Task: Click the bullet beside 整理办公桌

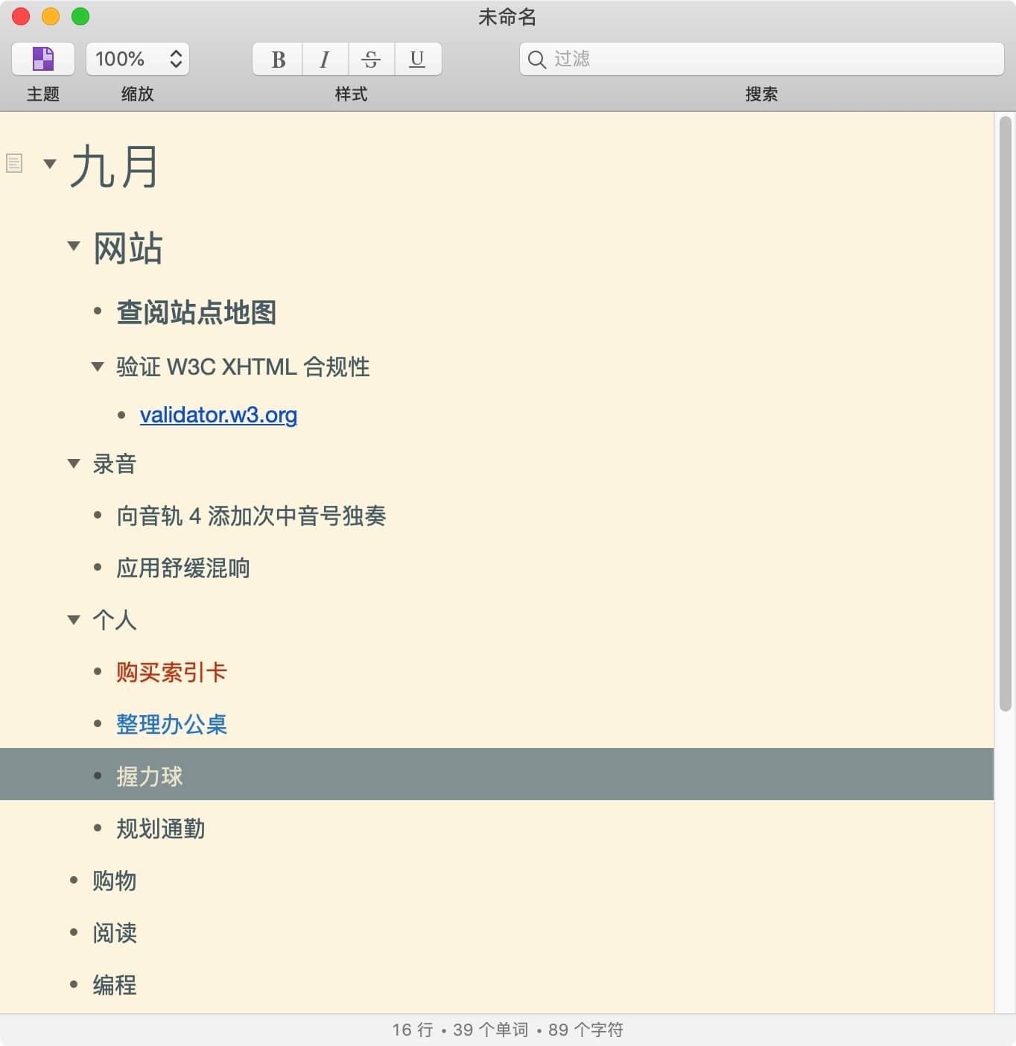Action: [x=98, y=723]
